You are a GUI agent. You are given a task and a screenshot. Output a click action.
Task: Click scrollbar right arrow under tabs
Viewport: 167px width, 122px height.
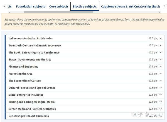pyautogui.click(x=160, y=12)
